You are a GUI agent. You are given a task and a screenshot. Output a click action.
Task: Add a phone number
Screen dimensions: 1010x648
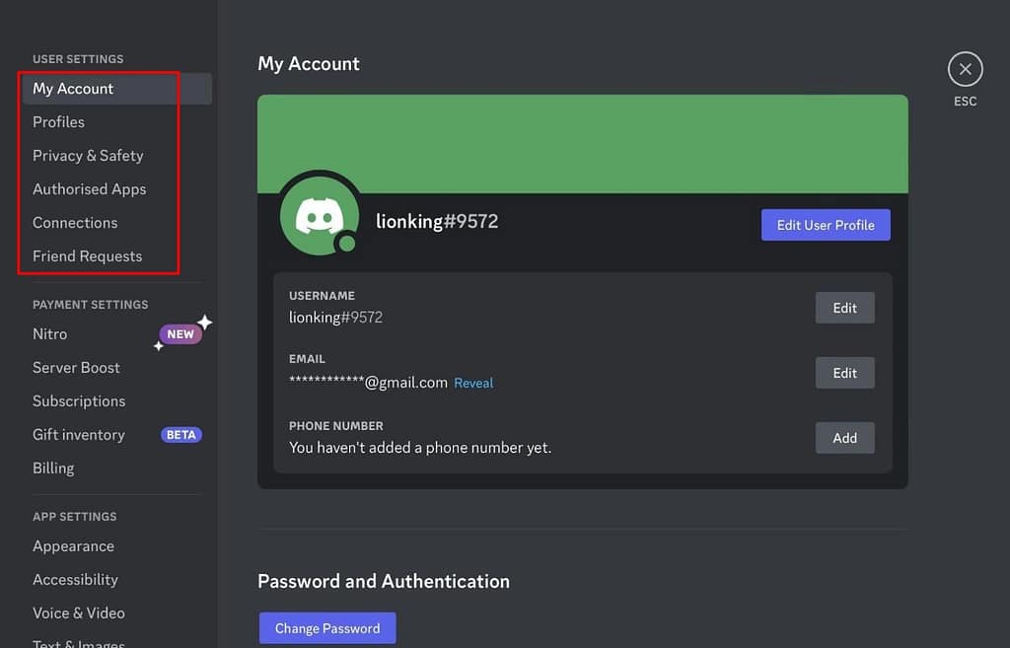pos(844,438)
